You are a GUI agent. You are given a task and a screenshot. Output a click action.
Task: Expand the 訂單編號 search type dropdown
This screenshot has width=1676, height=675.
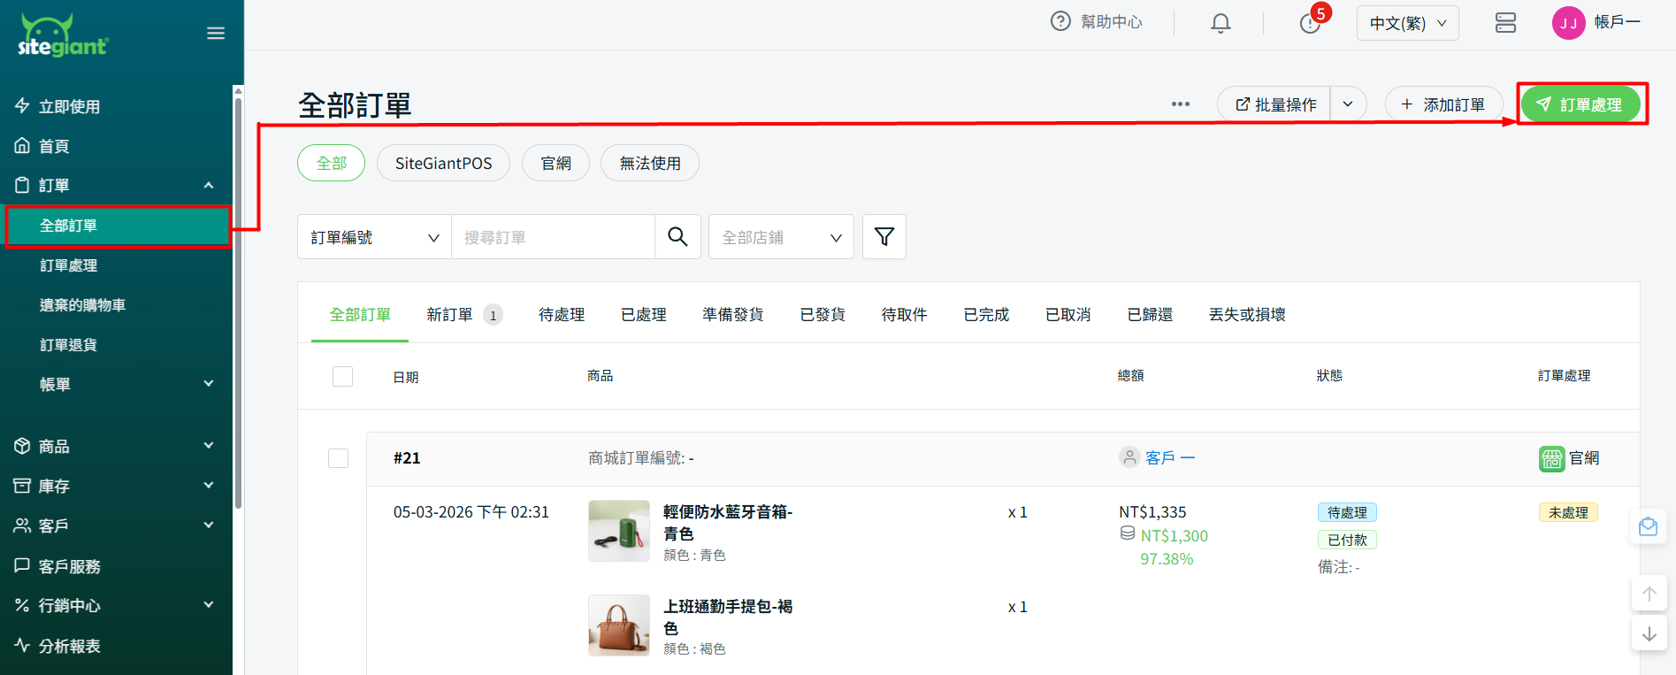click(x=374, y=237)
